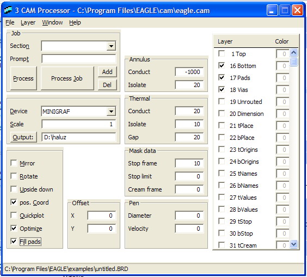Image resolution: width=307 pixels, height=277 pixels.
Task: Open the Section dropdown arrow
Action: click(x=111, y=46)
